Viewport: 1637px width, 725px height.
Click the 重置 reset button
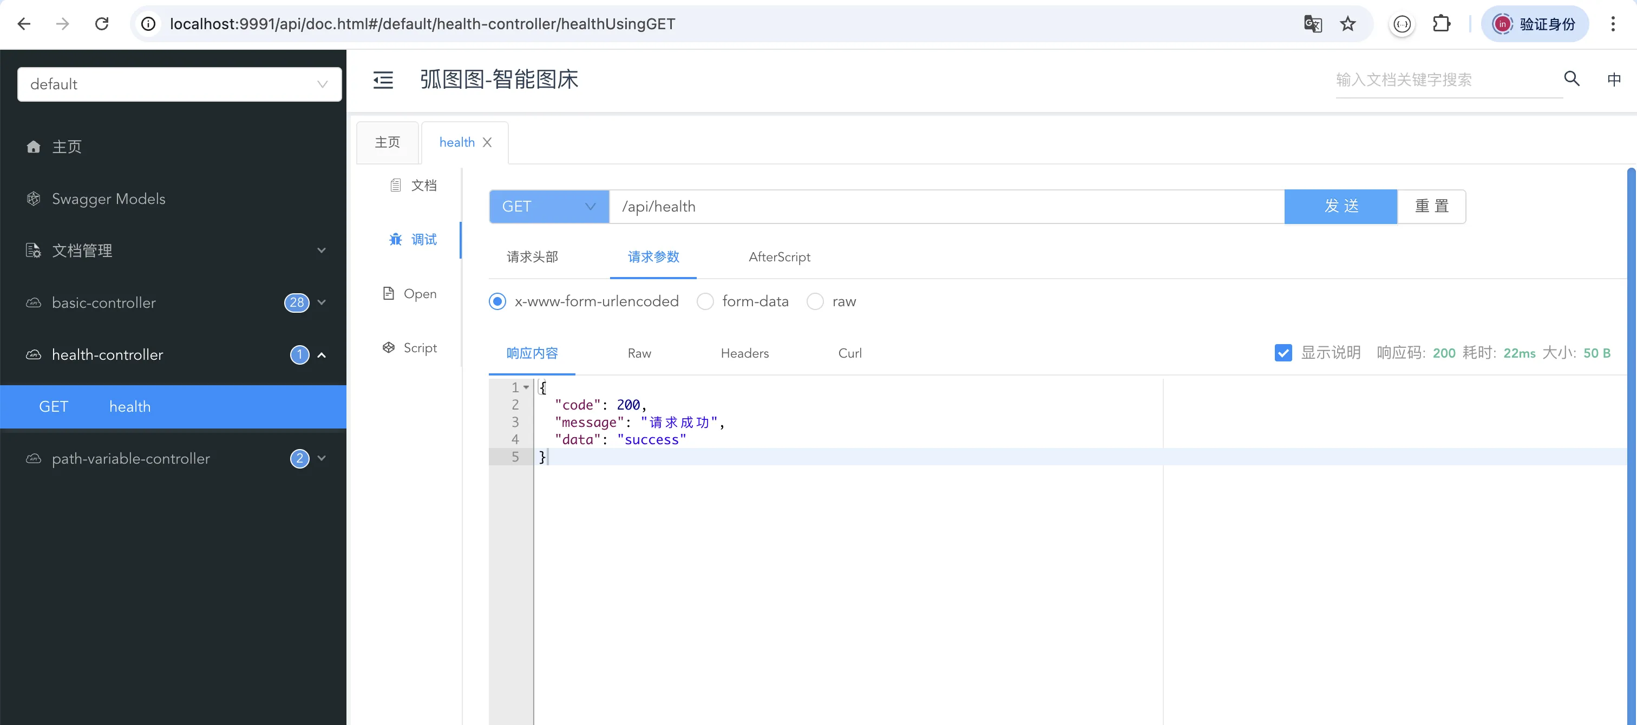1431,207
